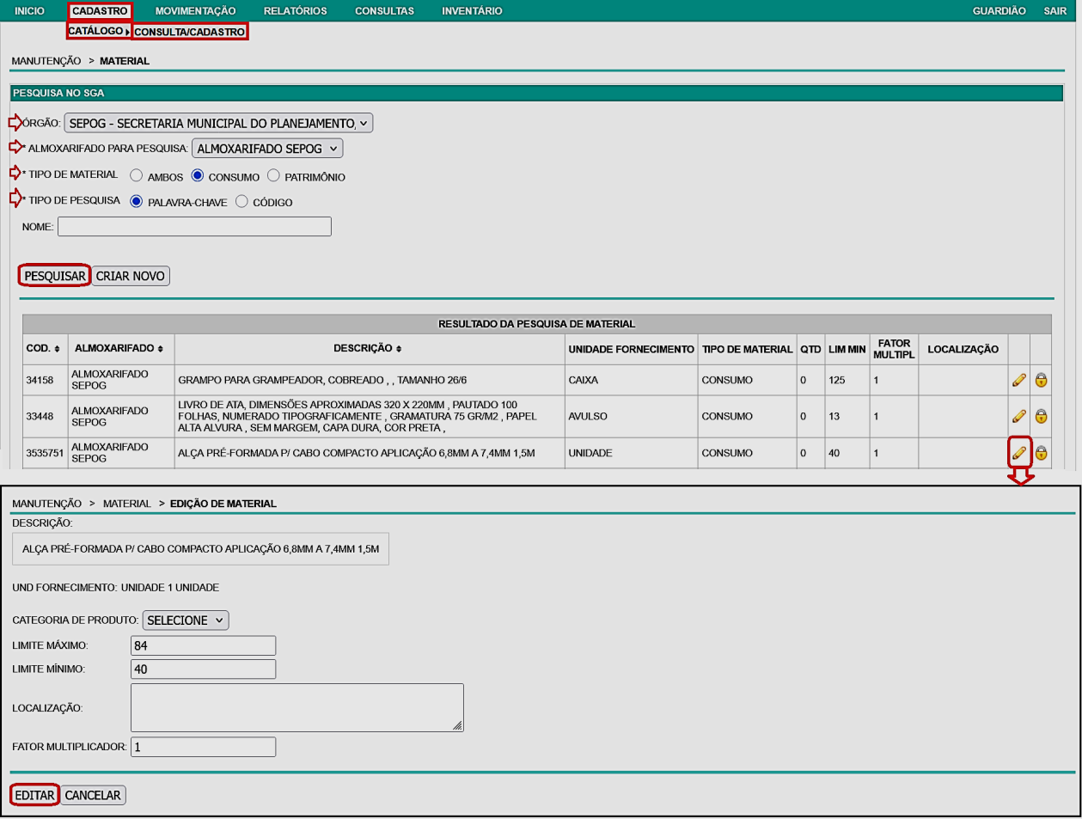This screenshot has width=1082, height=819.
Task: Click the PESQUISAR button
Action: point(55,276)
